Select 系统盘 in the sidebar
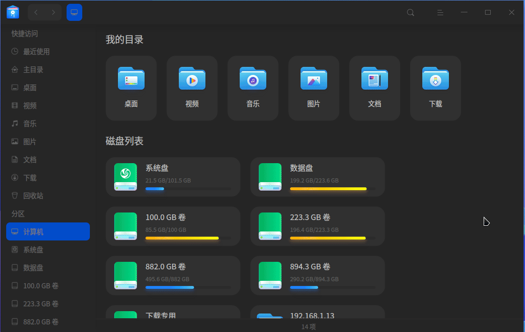The height and width of the screenshot is (332, 525). (x=48, y=249)
